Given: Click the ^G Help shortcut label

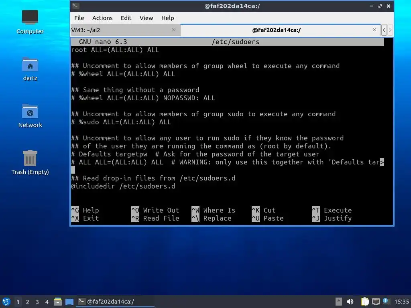Looking at the screenshot, I should pyautogui.click(x=85, y=210).
